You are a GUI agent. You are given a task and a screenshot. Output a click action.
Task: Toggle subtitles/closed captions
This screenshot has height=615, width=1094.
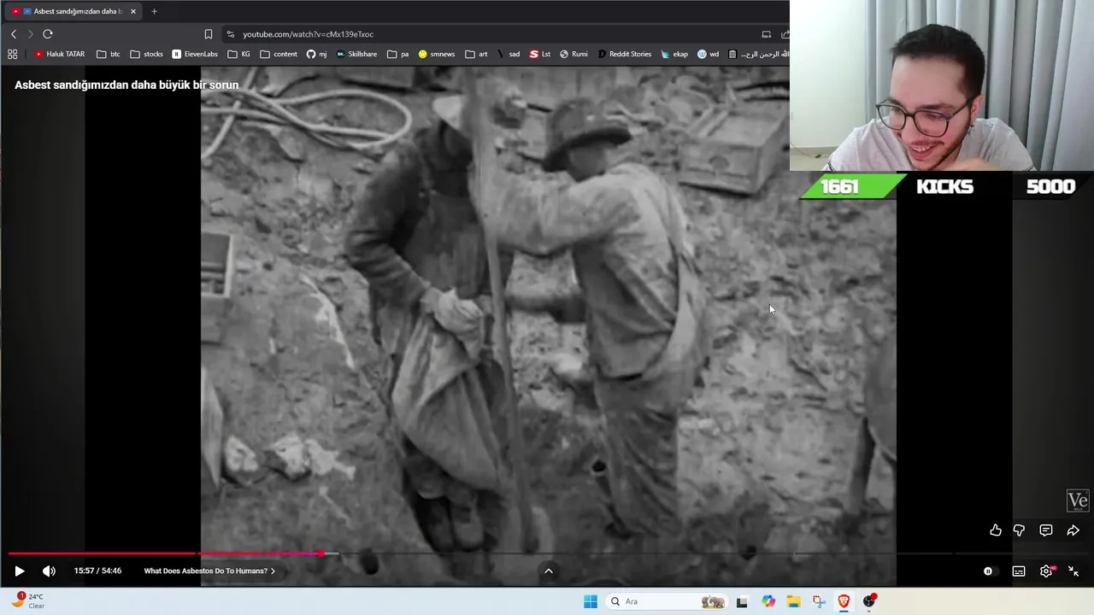point(1019,571)
